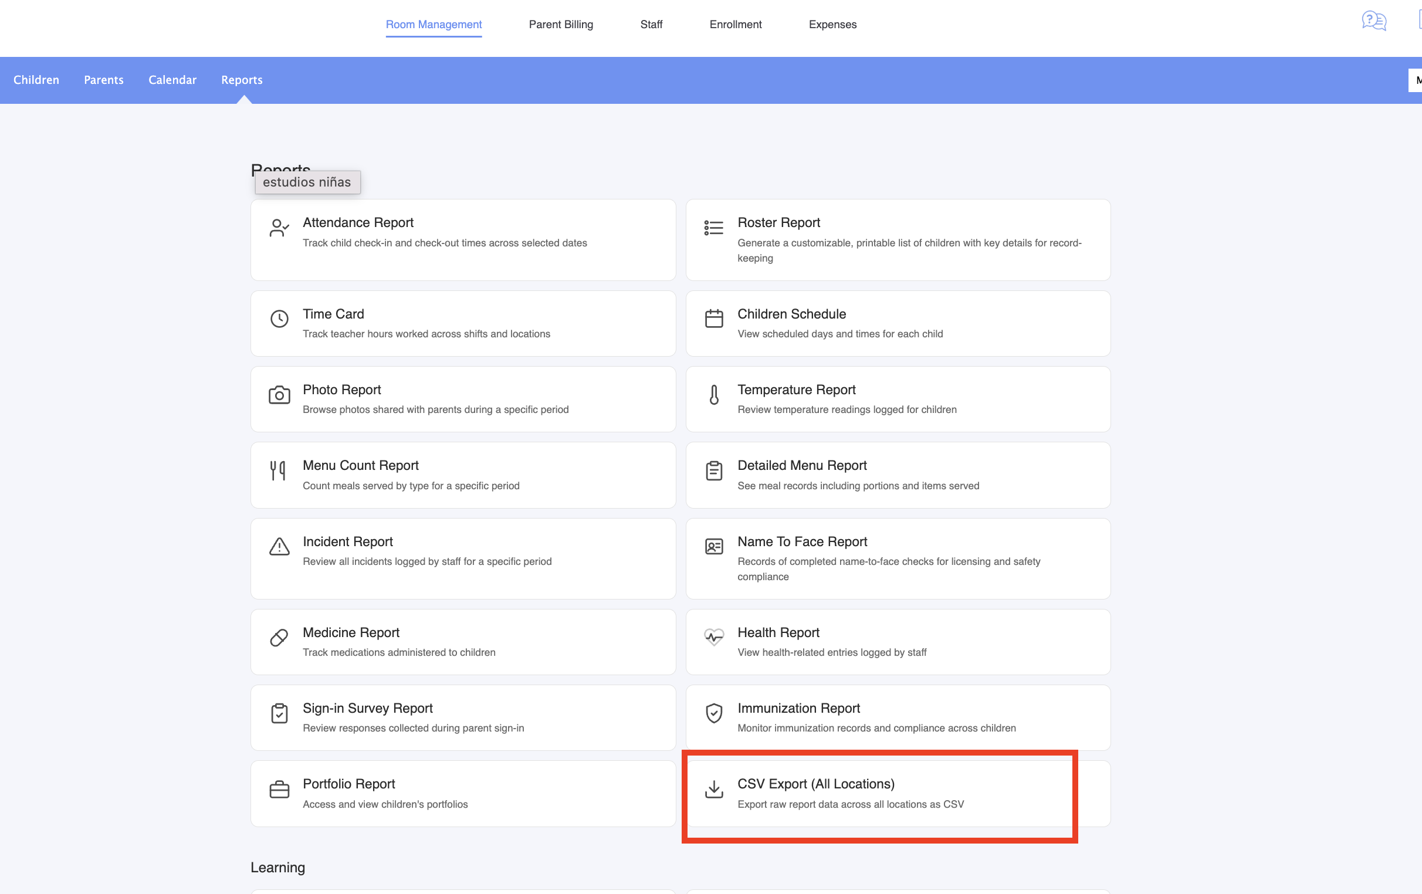The width and height of the screenshot is (1422, 894).
Task: Click the Incident Report warning triangle icon
Action: (279, 546)
